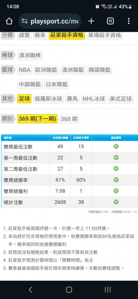
Task: Select NHL冰球 sport button
Action: pyautogui.click(x=94, y=99)
